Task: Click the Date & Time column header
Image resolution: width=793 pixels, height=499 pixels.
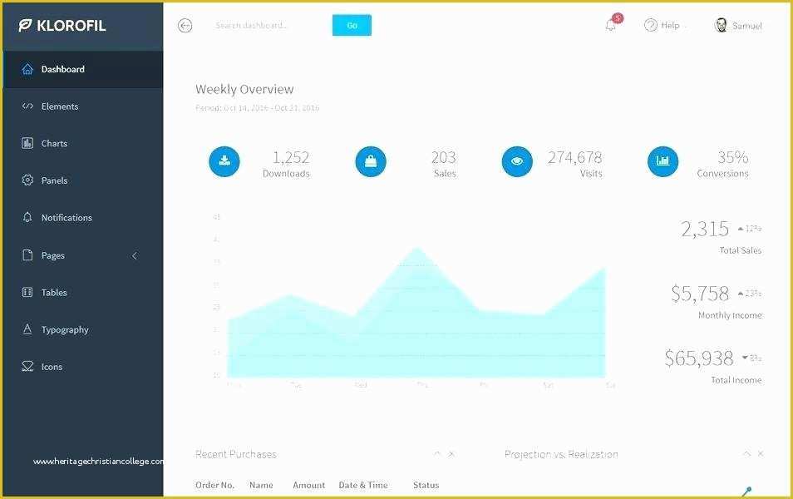Action: coord(363,485)
